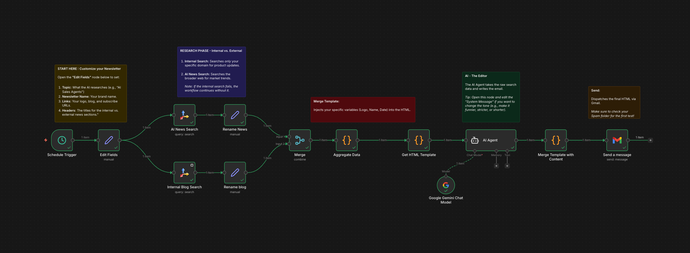Screen dimensions: 690x253
Task: Click the 'AI News Search' node label
Action: click(185, 130)
